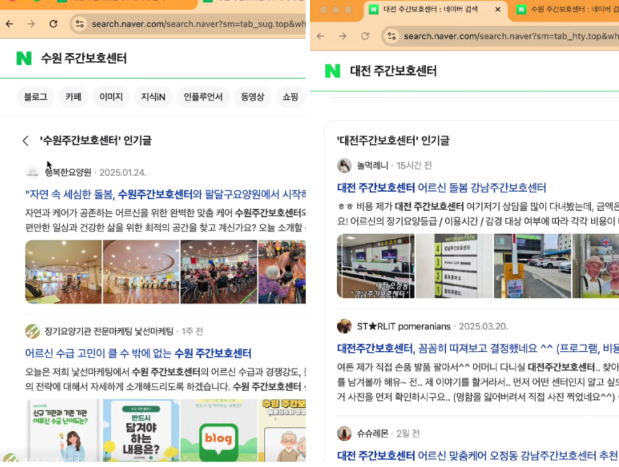Click the 15시간 전 timestamp
The width and height of the screenshot is (619, 467).
pos(414,165)
